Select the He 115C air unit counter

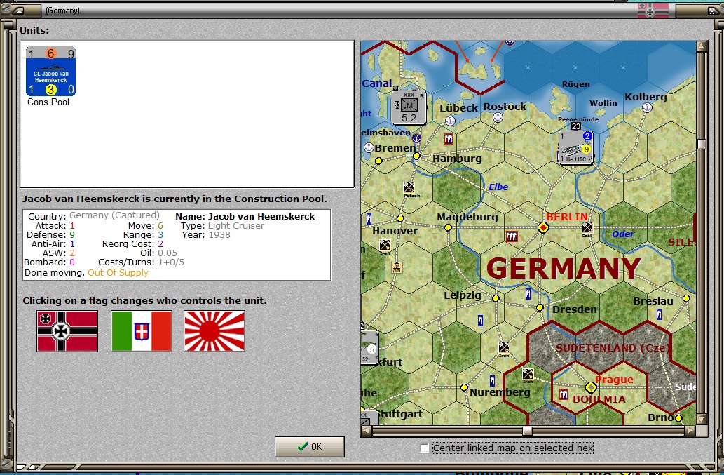[576, 147]
